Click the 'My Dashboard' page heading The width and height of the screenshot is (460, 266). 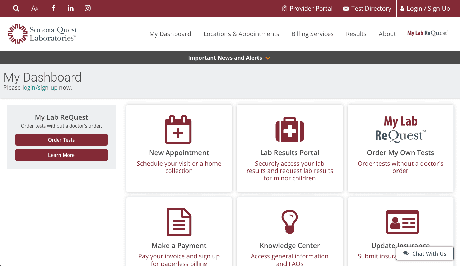[x=43, y=77]
